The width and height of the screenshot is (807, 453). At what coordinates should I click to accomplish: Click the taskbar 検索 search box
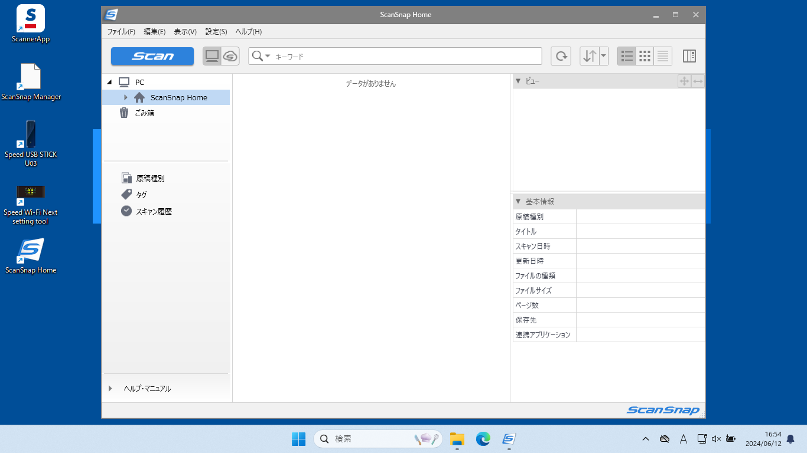(x=378, y=439)
